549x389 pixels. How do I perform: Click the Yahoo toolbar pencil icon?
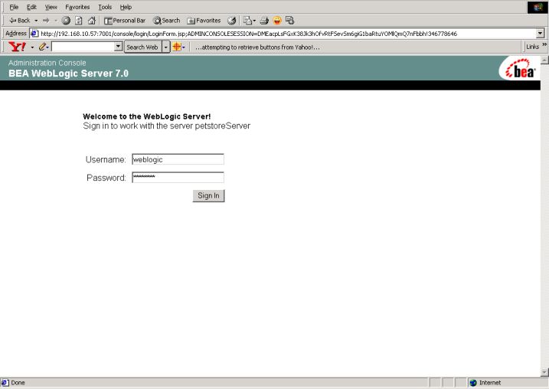42,47
